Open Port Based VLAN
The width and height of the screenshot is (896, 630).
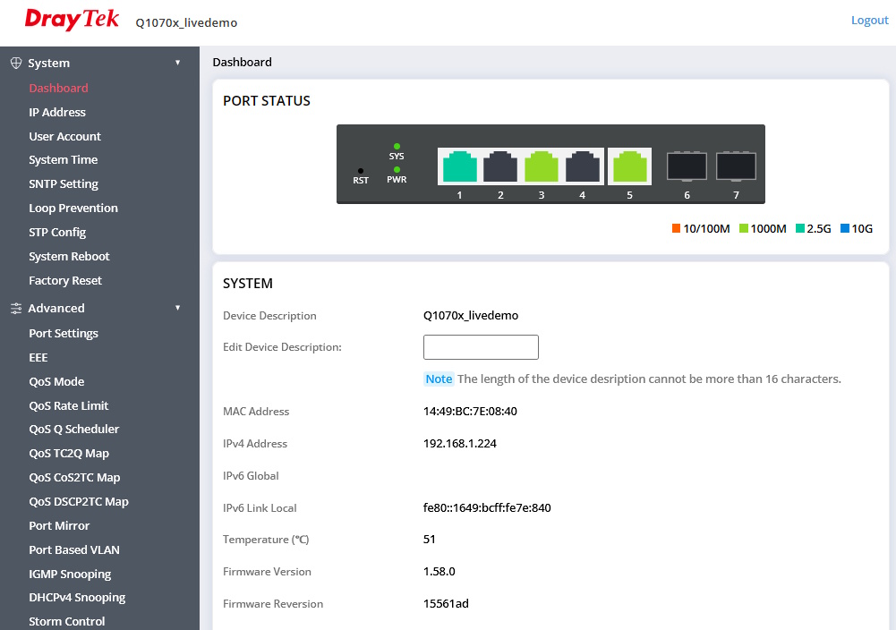point(74,550)
